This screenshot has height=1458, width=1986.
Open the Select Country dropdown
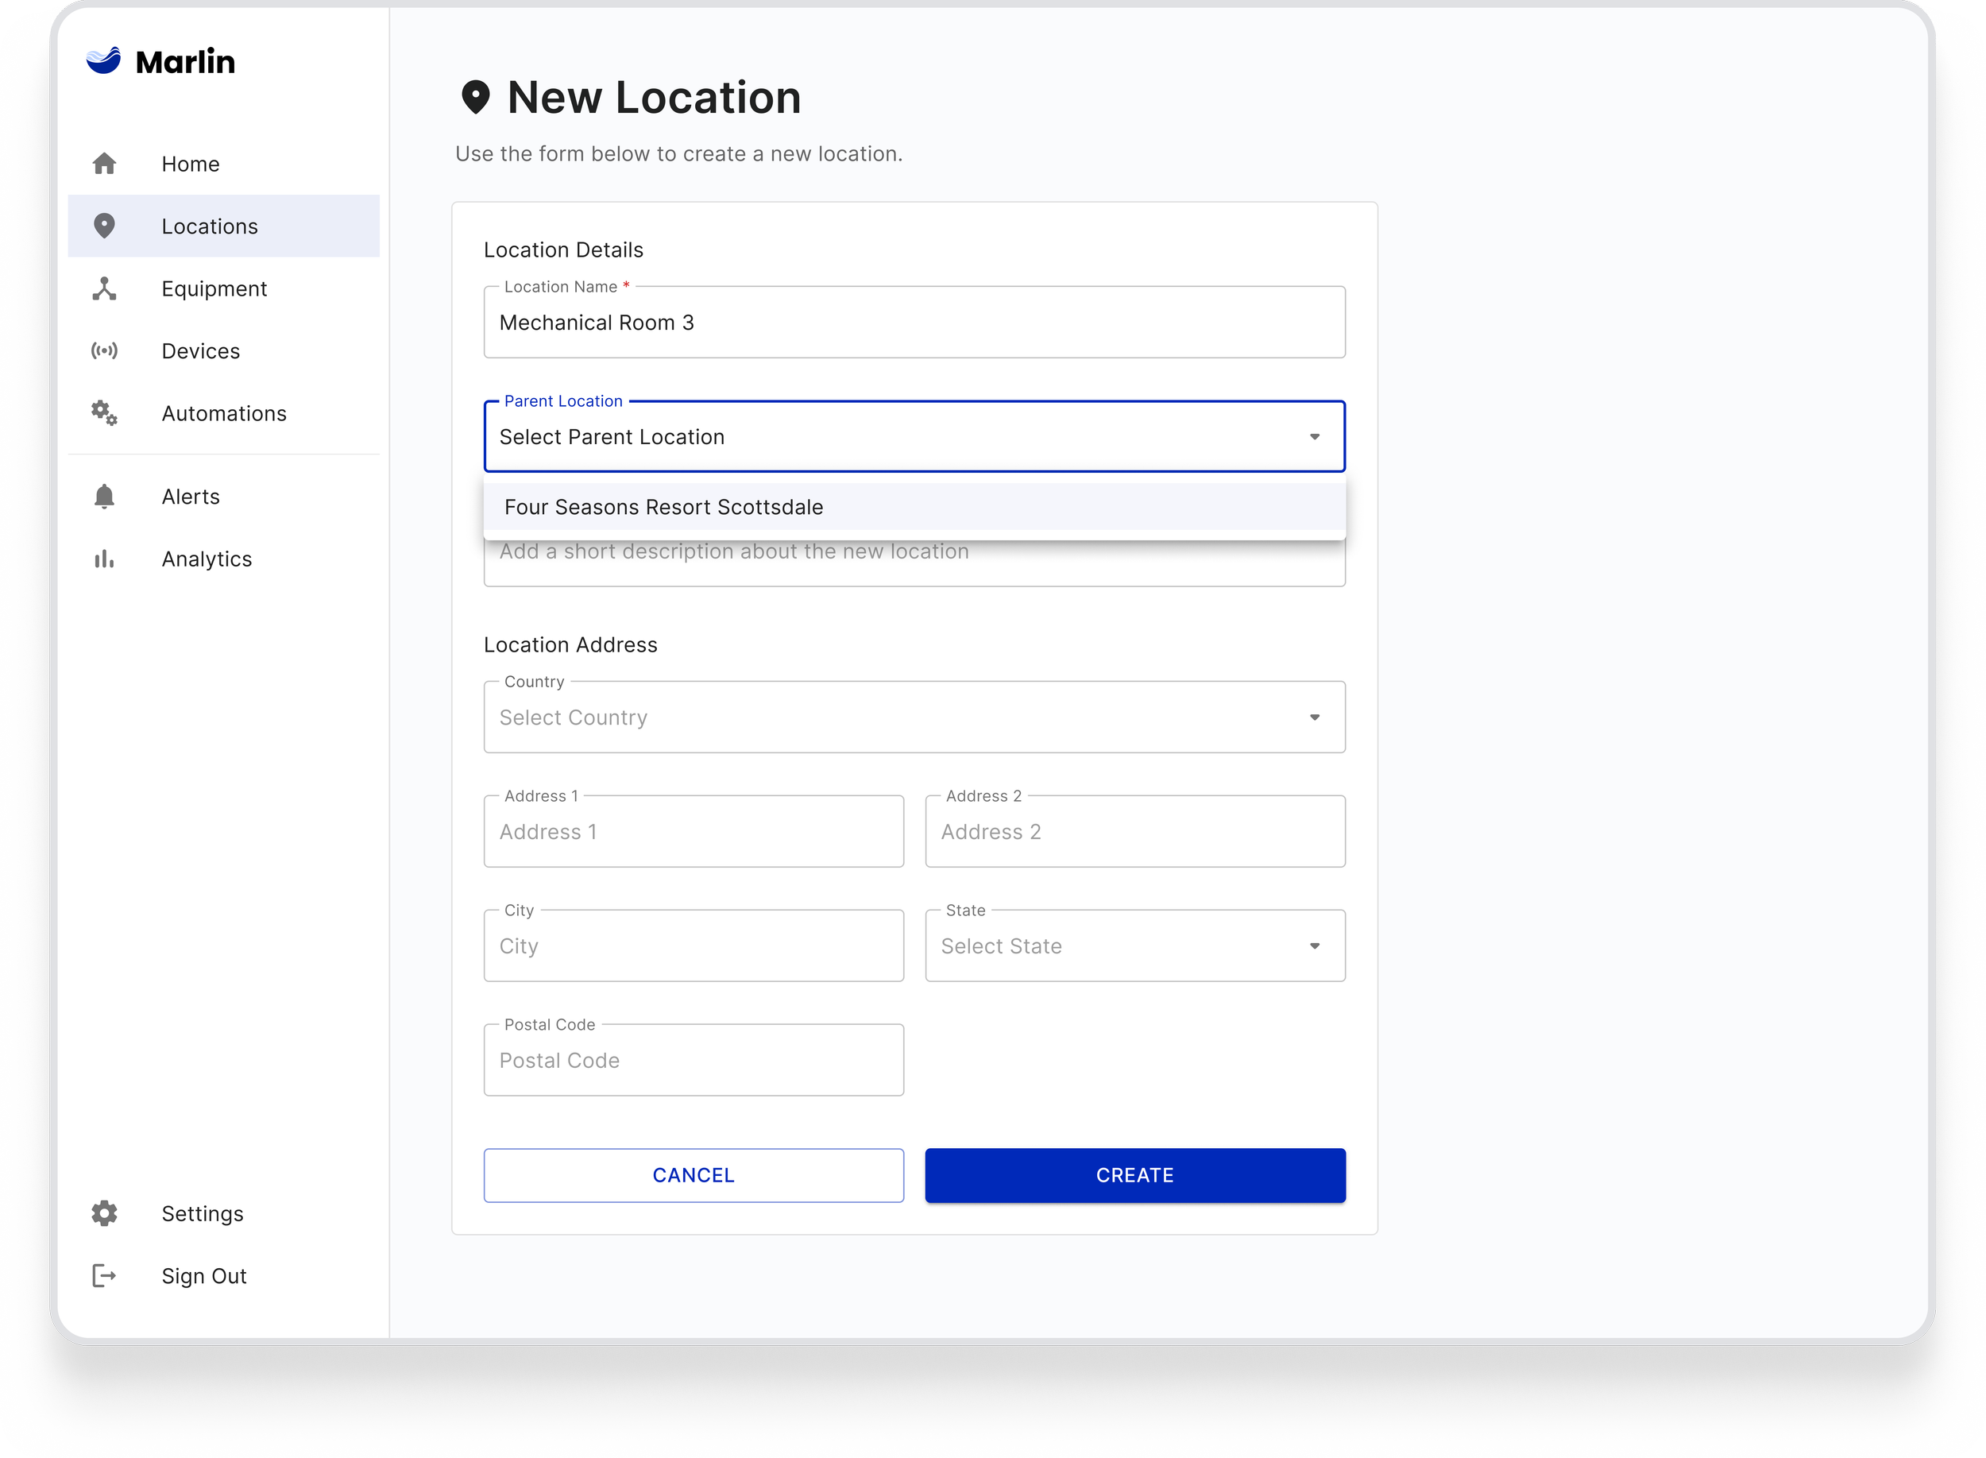(x=914, y=717)
